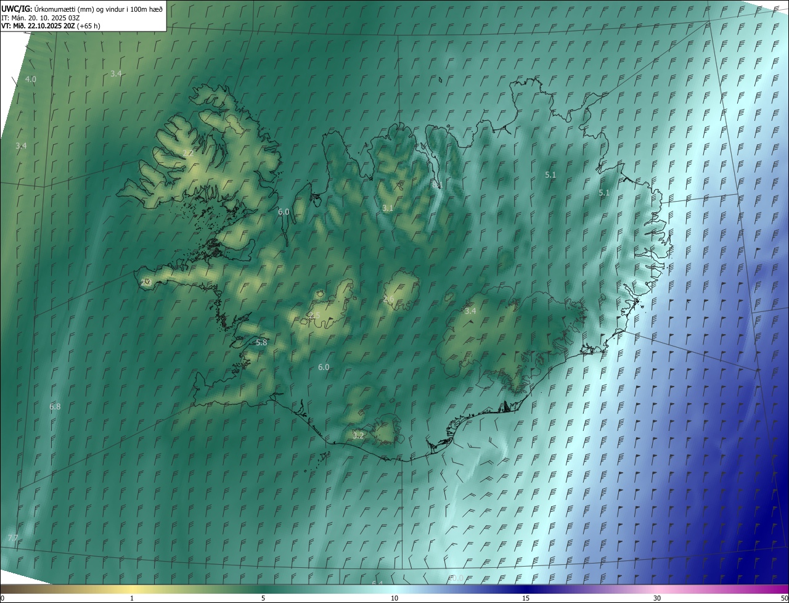The height and width of the screenshot is (603, 789).
Task: Click the "6.0" value in Húnaflói bay
Action: point(284,211)
